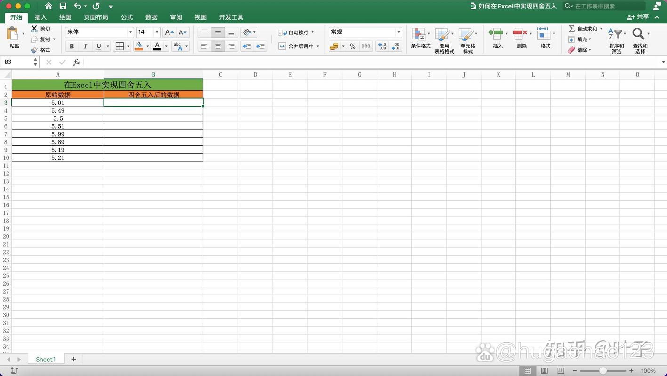Expand the border style options arrow
Image resolution: width=667 pixels, height=376 pixels.
pos(128,46)
